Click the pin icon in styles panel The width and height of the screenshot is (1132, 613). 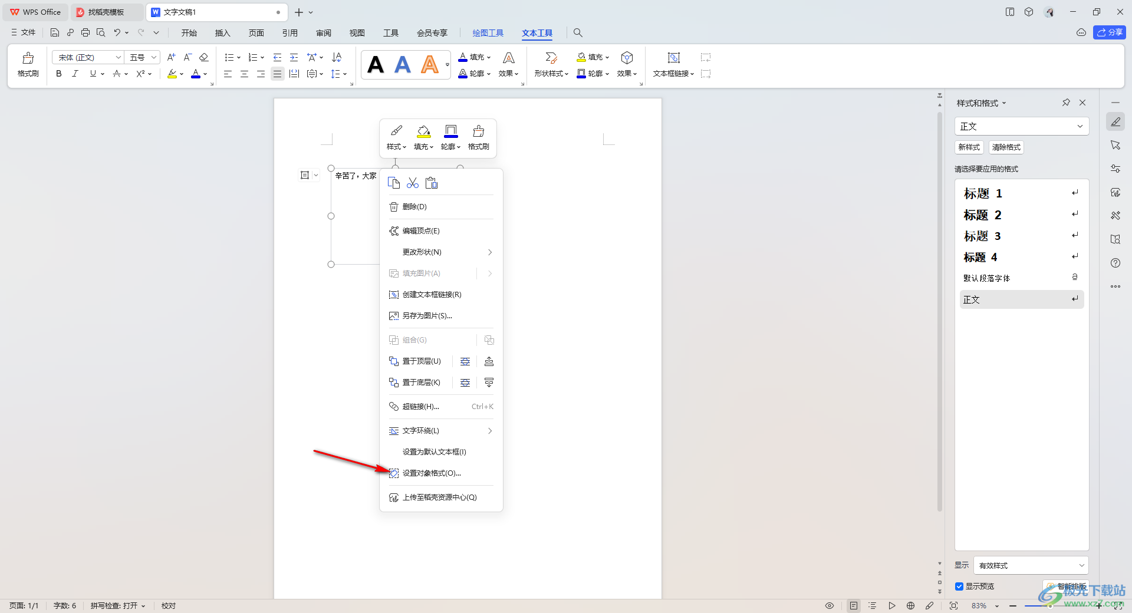(1066, 103)
